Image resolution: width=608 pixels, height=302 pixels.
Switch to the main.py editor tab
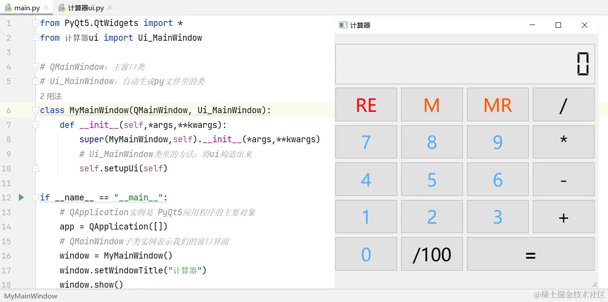click(26, 8)
